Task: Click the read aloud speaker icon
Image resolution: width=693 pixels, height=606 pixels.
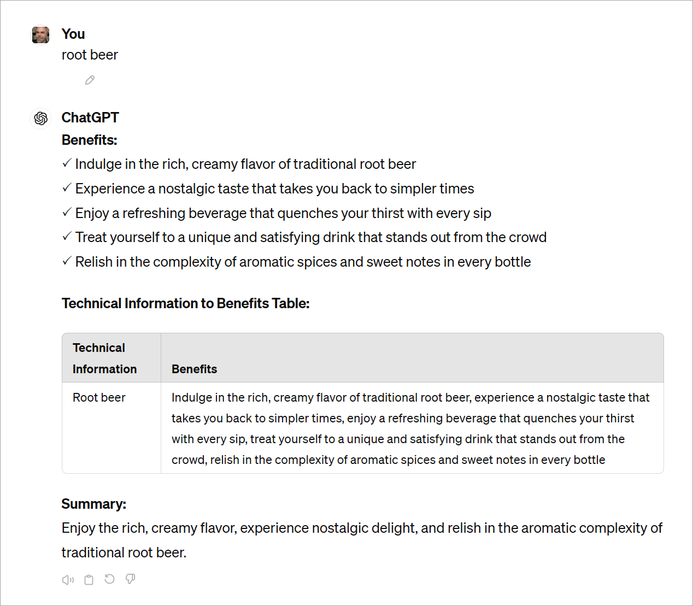Action: 68,579
